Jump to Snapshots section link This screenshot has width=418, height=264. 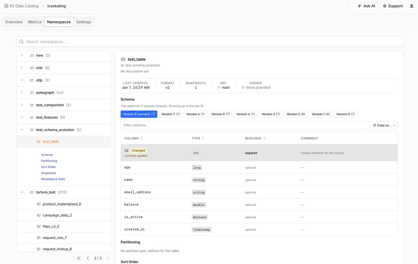48,173
